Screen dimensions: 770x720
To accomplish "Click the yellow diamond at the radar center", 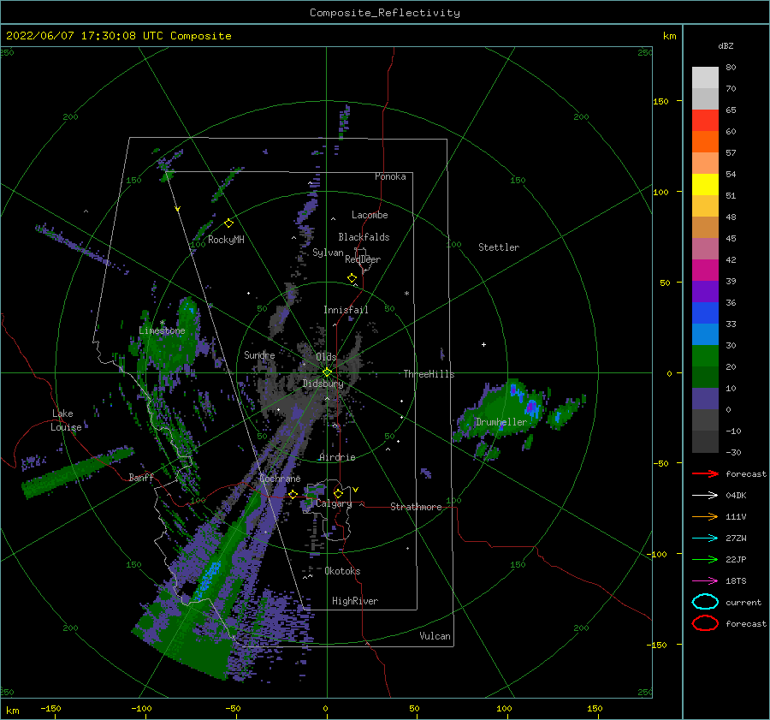I will (327, 372).
